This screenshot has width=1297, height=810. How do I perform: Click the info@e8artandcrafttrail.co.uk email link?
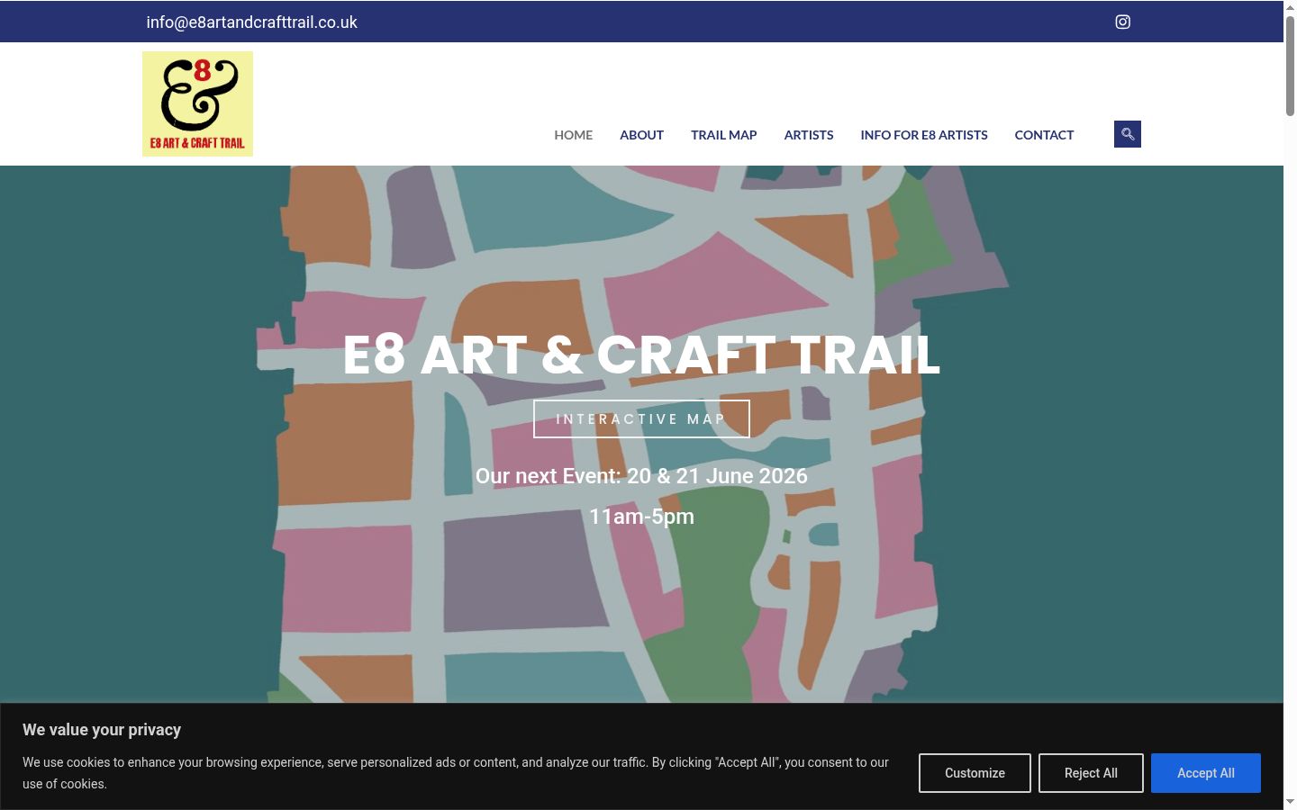point(252,22)
